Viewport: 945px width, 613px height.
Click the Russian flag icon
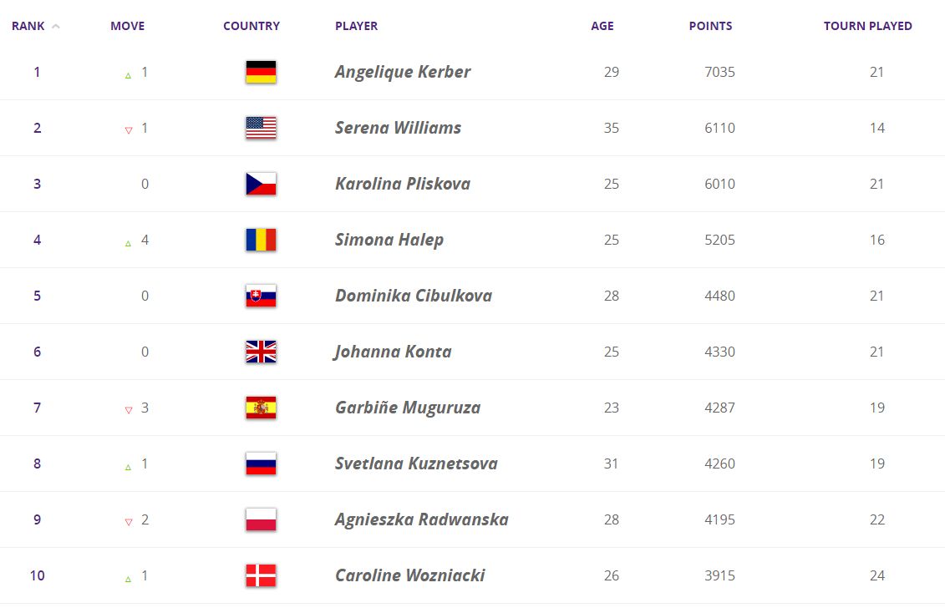[261, 464]
